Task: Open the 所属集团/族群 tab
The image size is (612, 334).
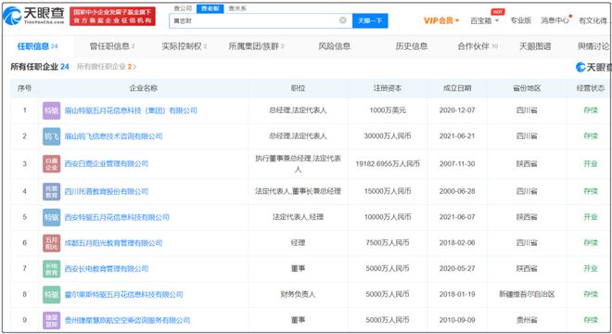Action: [x=256, y=46]
